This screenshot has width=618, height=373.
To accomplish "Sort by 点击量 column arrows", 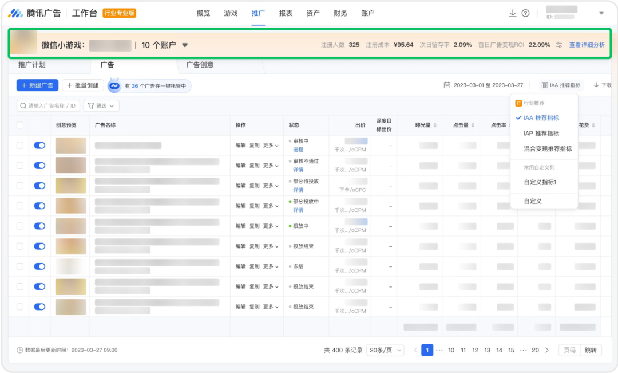I will pyautogui.click(x=473, y=125).
